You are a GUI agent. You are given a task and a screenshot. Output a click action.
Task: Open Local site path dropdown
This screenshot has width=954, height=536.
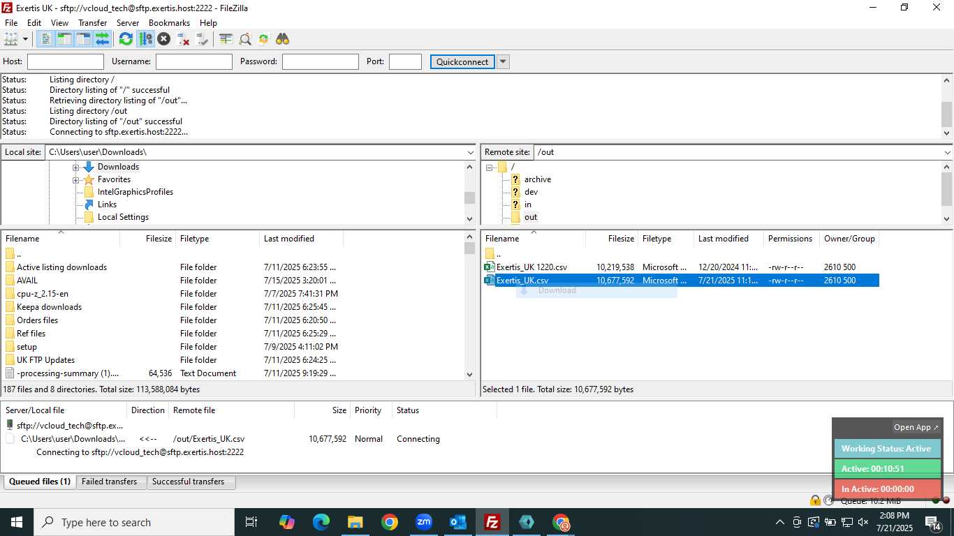470,152
